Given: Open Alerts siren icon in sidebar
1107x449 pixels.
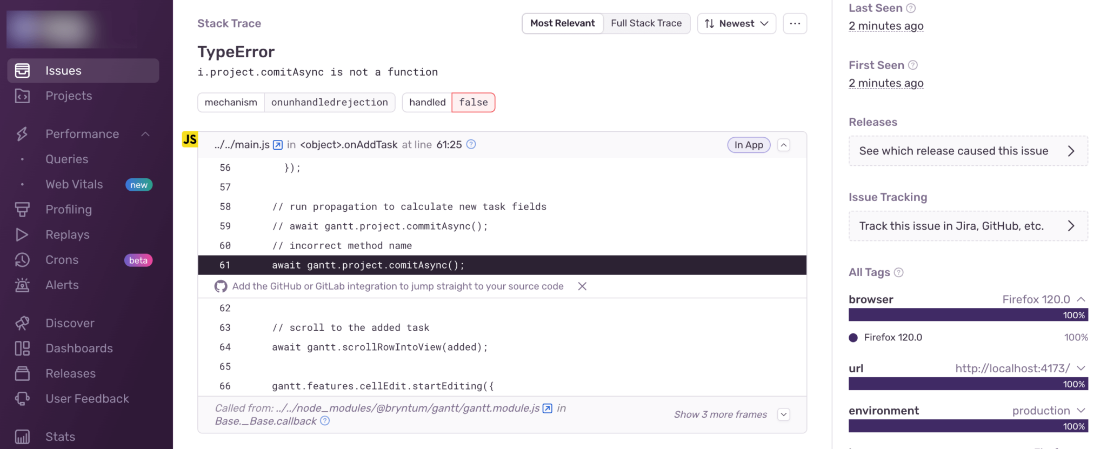Looking at the screenshot, I should (22, 285).
